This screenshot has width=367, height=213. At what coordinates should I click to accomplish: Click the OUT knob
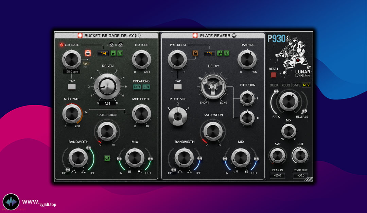click(x=300, y=156)
